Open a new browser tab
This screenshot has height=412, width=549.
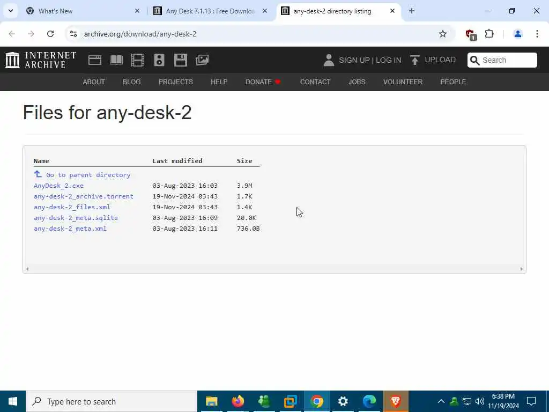411,11
